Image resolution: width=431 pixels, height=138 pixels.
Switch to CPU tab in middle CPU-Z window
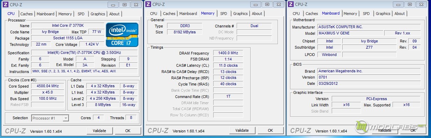click(153, 14)
